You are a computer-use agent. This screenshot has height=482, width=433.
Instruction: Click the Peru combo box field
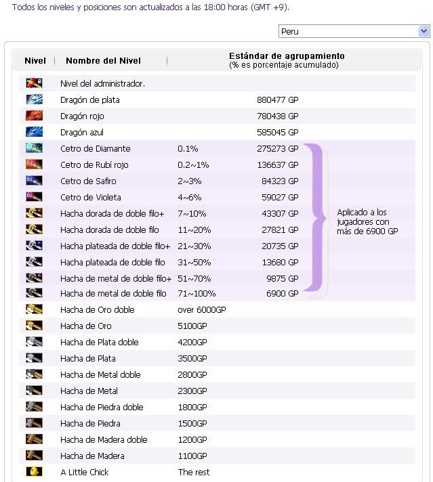pos(354,31)
